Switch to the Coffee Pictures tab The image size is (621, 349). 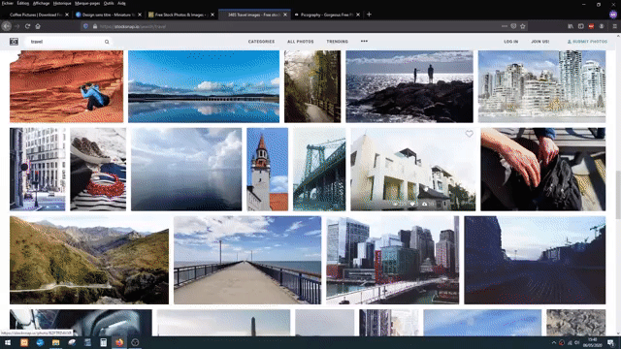coord(36,15)
